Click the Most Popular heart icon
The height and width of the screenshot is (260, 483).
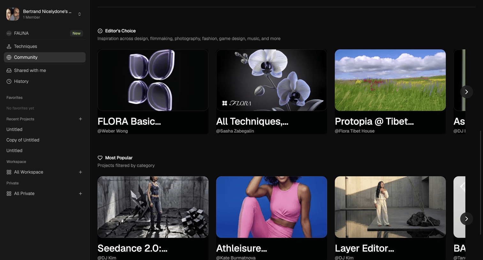[100, 158]
